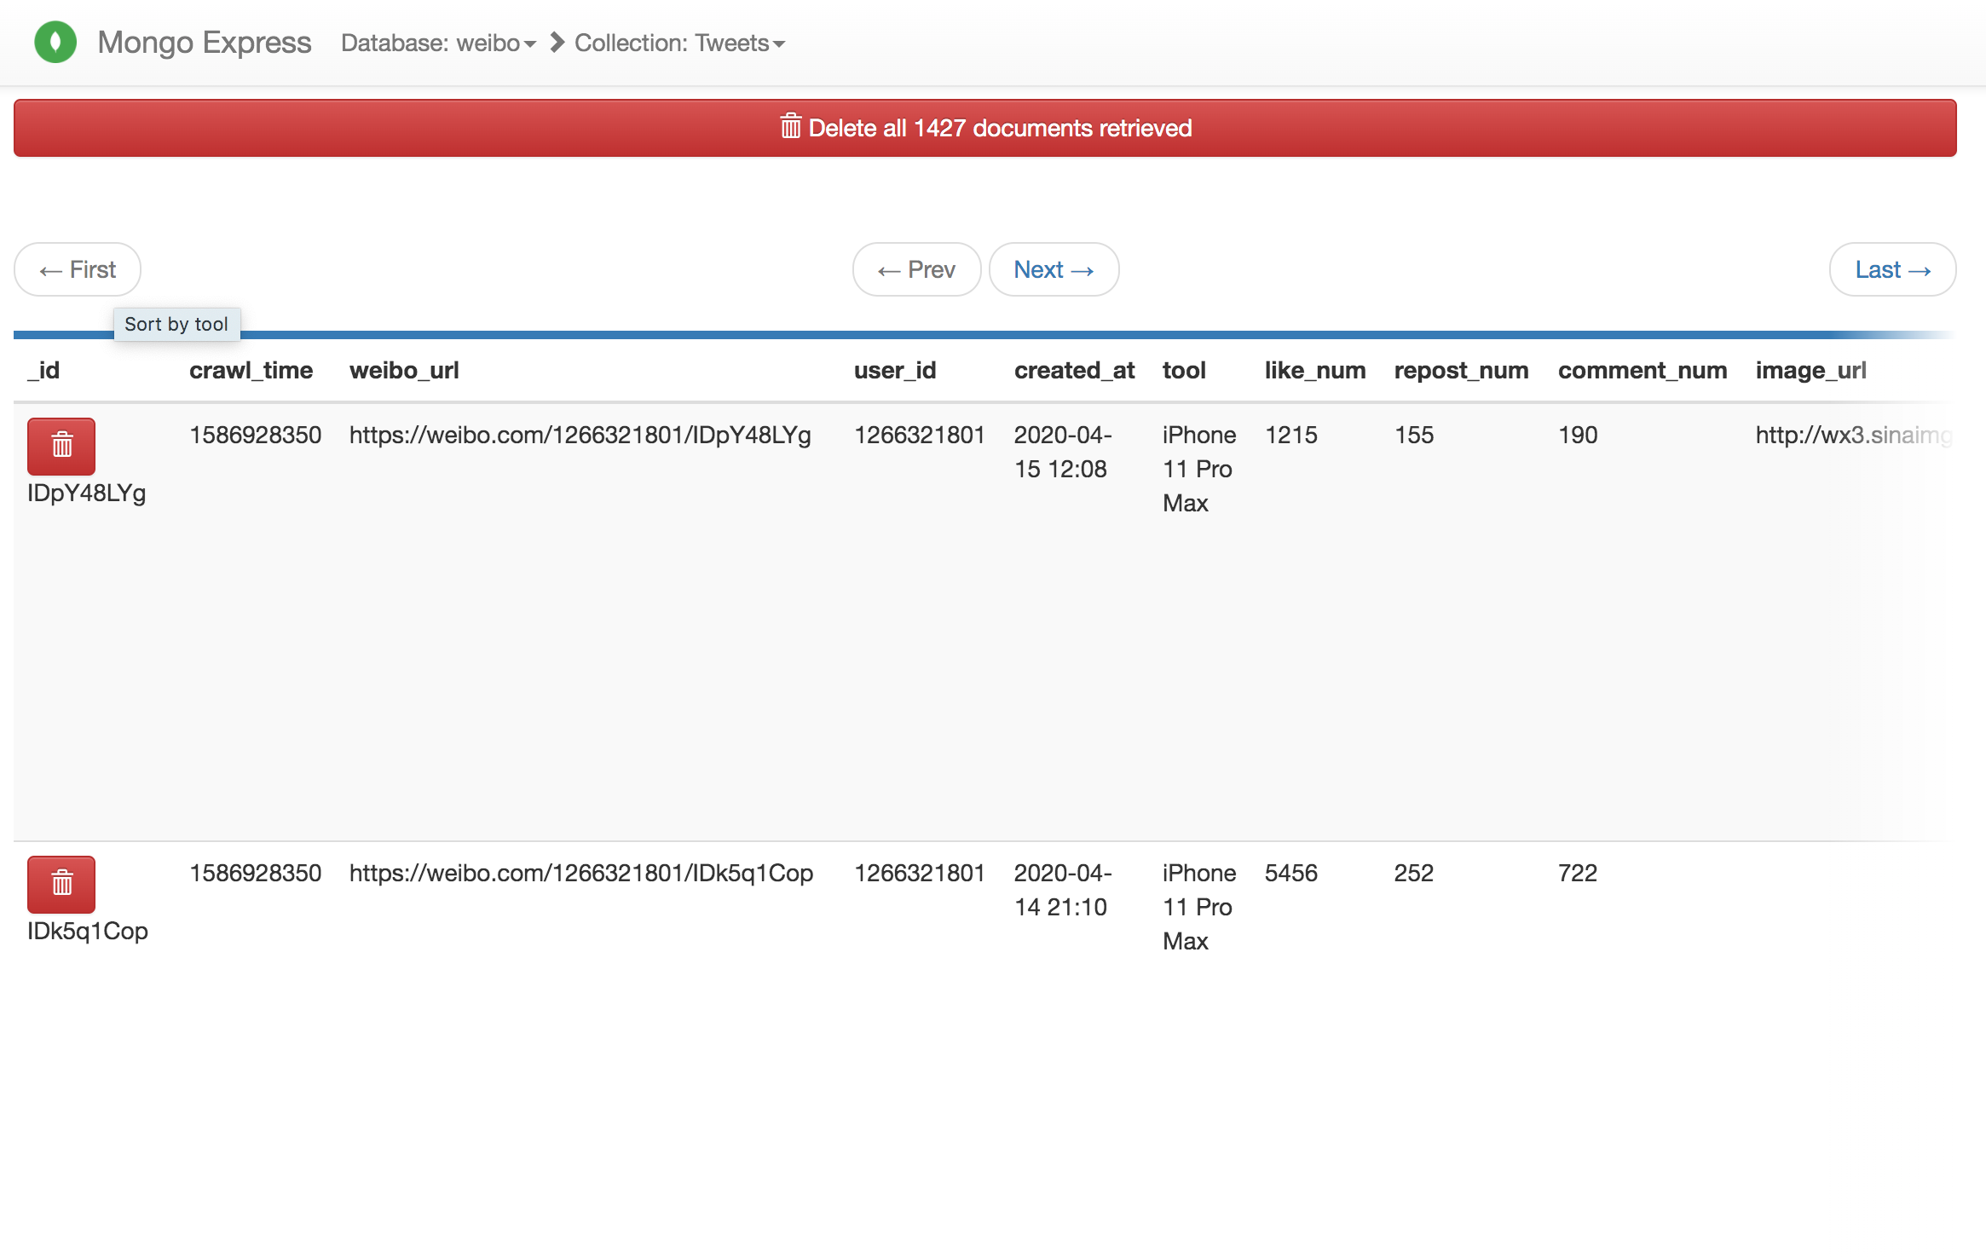The image size is (1986, 1258).
Task: Open the Collection: Tweets dropdown
Action: (679, 43)
